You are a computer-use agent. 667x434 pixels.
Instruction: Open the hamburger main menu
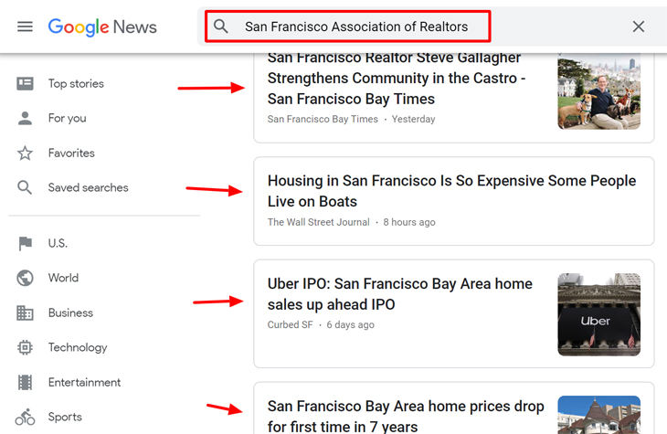click(25, 26)
